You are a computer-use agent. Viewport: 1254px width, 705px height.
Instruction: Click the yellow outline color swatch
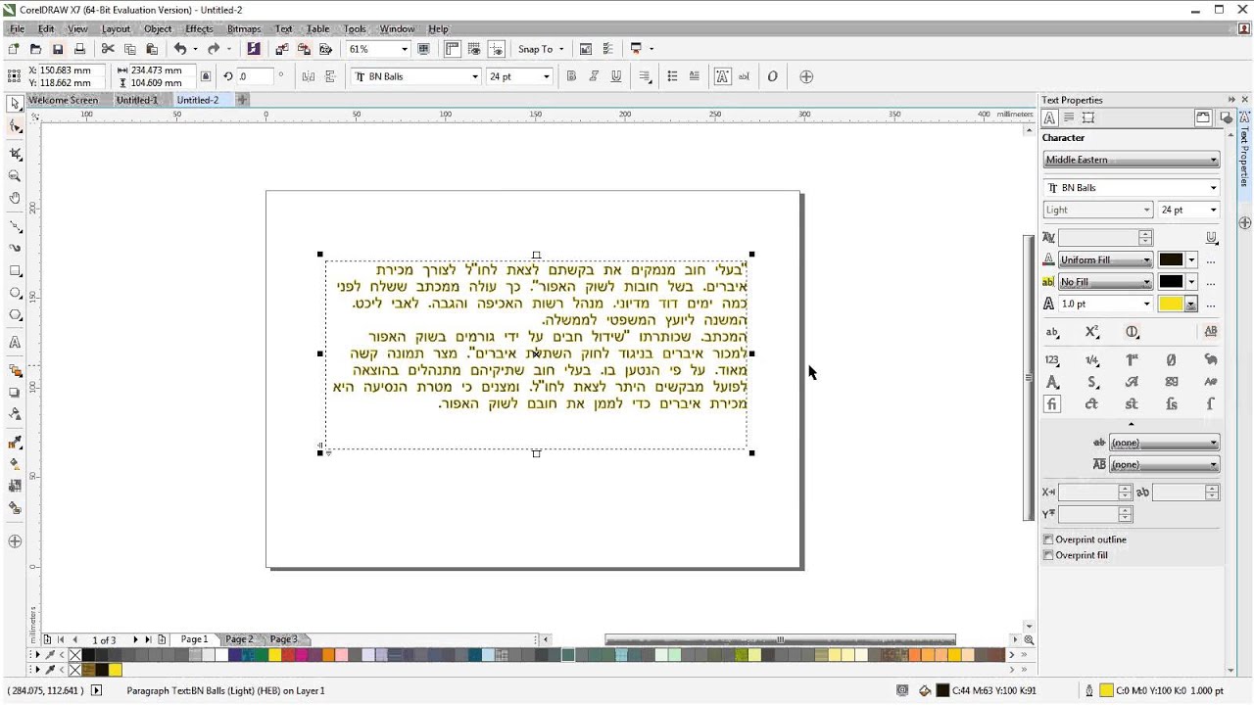point(1171,304)
